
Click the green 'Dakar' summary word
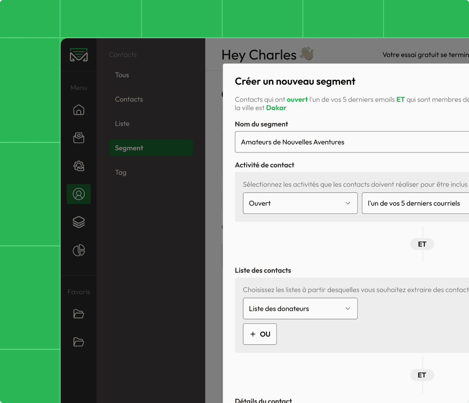click(x=276, y=108)
